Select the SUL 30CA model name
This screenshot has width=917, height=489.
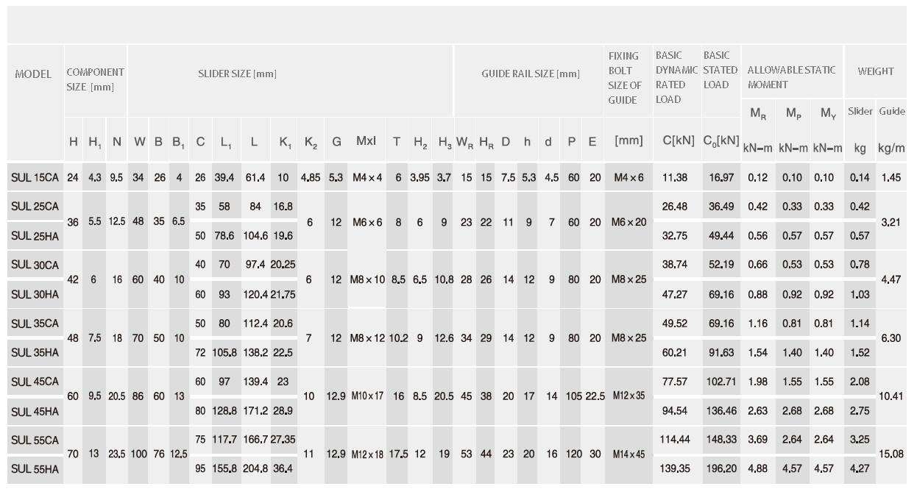[35, 265]
